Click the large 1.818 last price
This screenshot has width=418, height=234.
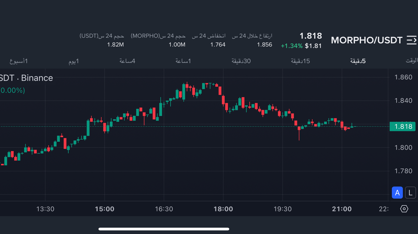pyautogui.click(x=311, y=36)
